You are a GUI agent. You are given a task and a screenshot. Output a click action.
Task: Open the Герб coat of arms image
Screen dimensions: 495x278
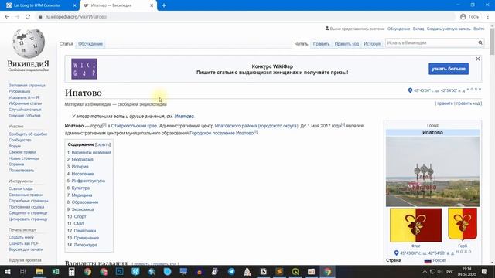[463, 224]
